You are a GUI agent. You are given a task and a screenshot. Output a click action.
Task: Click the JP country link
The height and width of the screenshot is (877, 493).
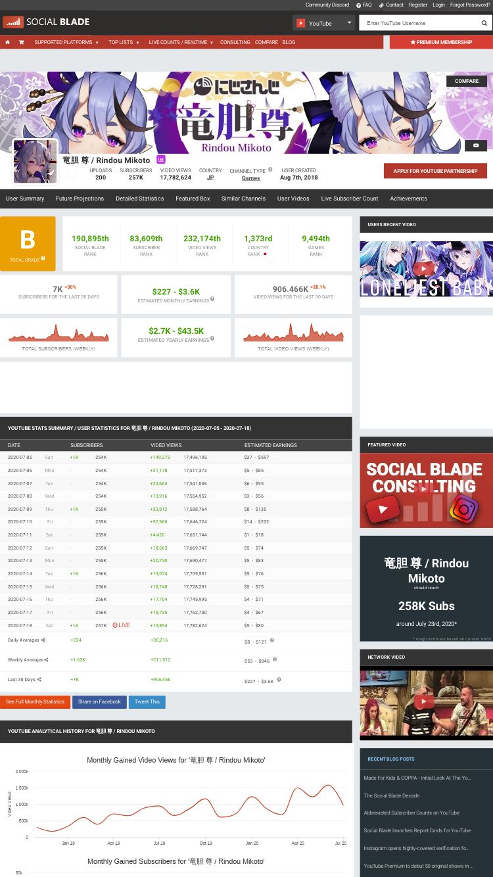(x=210, y=178)
